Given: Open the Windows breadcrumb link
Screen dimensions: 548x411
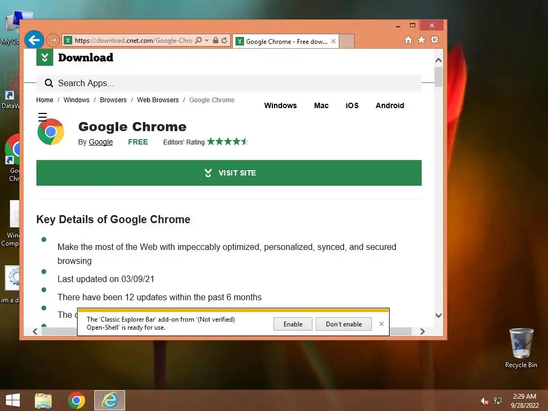Looking at the screenshot, I should [77, 100].
